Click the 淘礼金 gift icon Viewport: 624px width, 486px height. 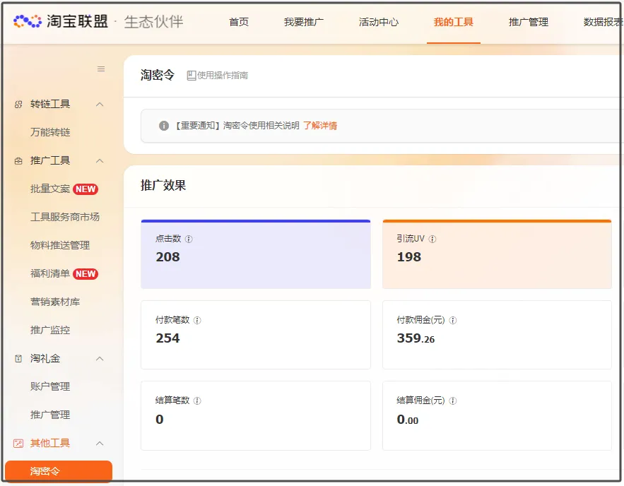pyautogui.click(x=18, y=358)
